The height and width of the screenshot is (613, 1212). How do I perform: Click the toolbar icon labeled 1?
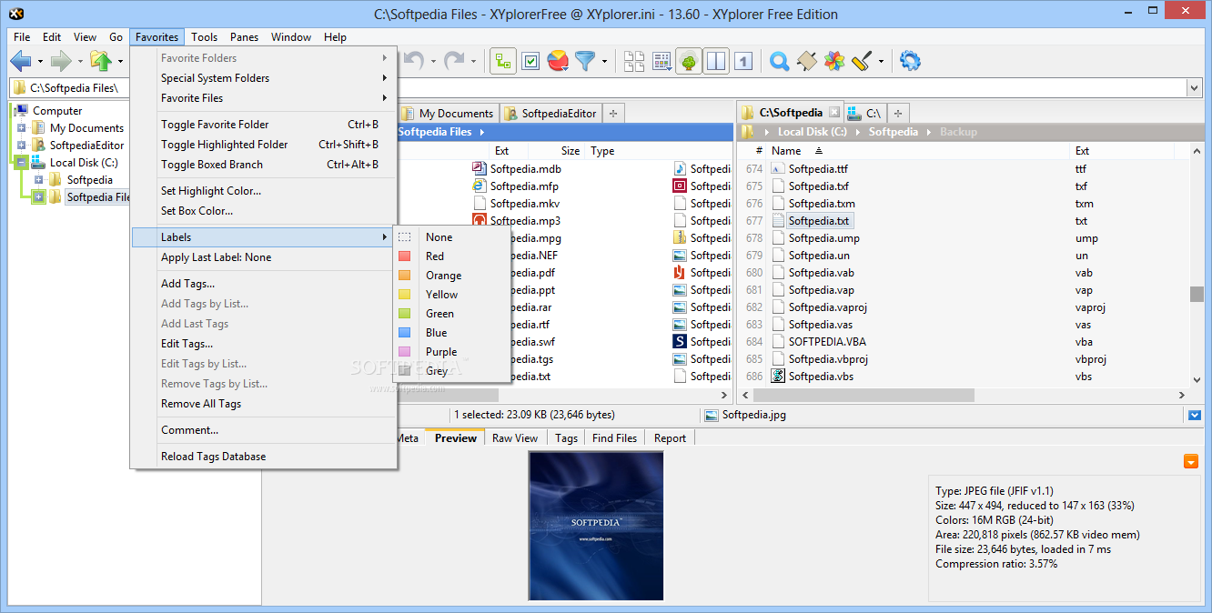point(743,62)
